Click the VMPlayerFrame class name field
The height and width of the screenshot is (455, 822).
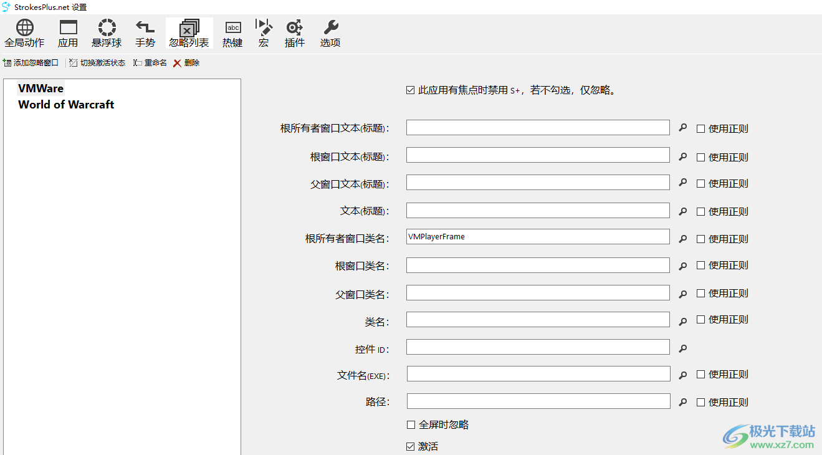(x=538, y=236)
